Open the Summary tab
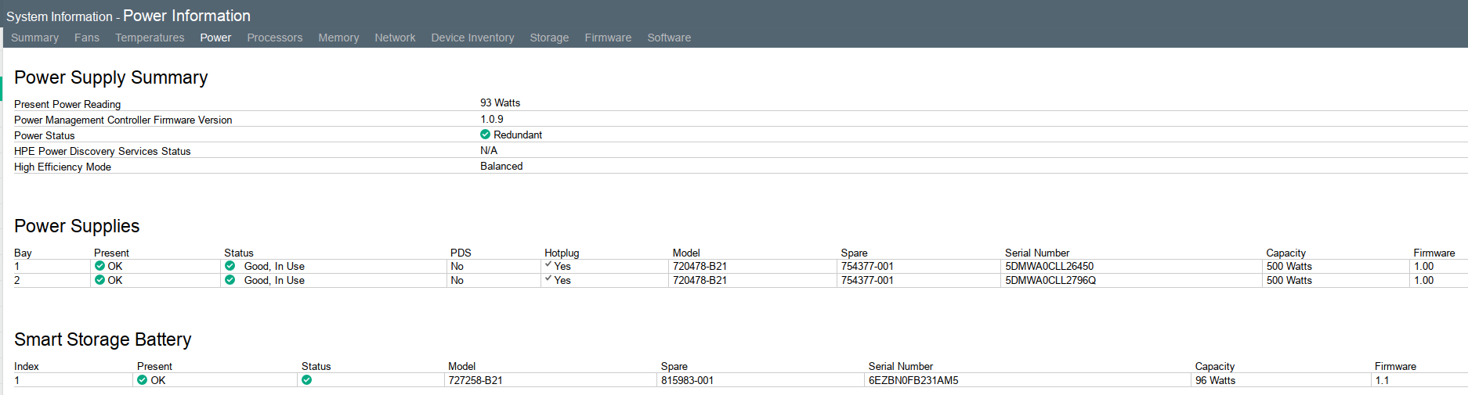Viewport: 1468px width, 395px height. click(x=34, y=38)
